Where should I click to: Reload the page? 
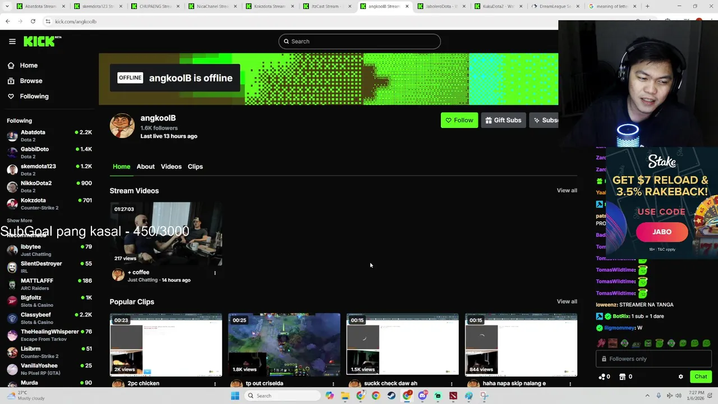[x=33, y=21]
